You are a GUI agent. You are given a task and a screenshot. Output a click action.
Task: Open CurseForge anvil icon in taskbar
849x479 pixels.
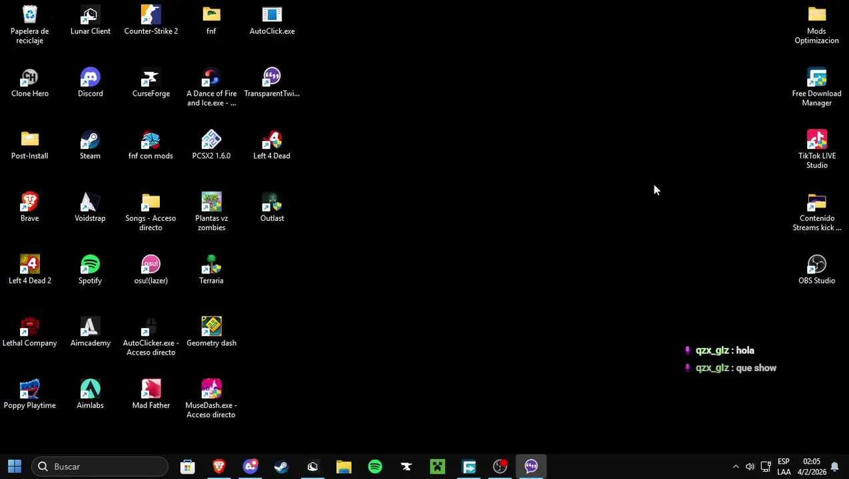click(406, 466)
